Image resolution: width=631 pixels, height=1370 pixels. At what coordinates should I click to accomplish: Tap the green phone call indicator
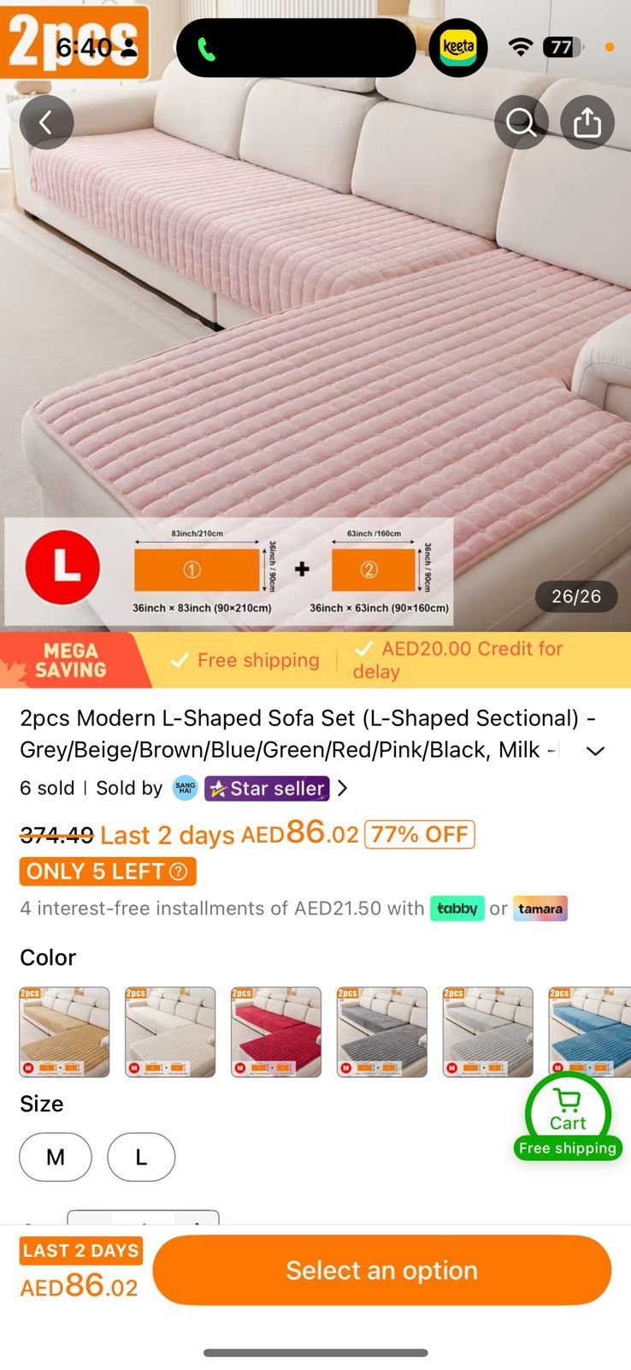coord(207,49)
